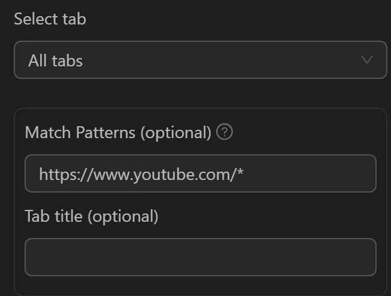Click the Select tab label
This screenshot has width=391, height=296.
tap(50, 19)
